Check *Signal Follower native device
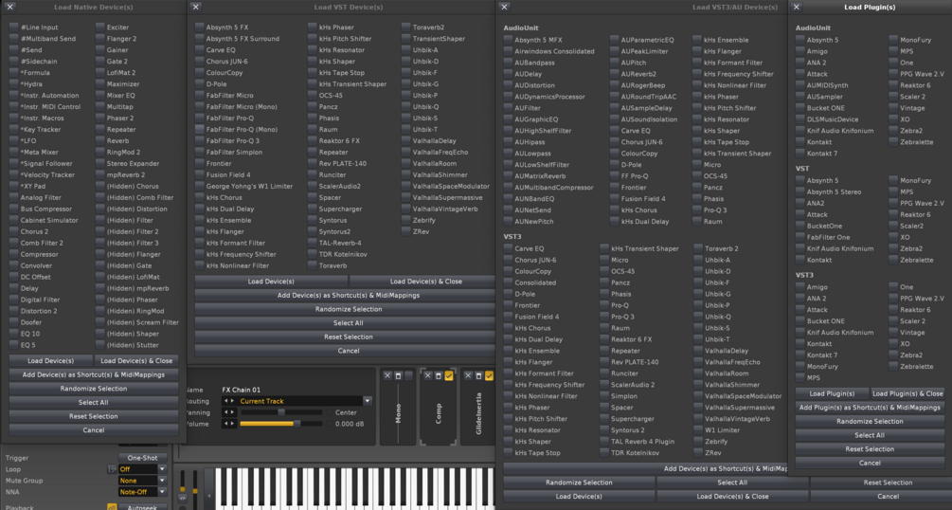952x510 pixels. pyautogui.click(x=14, y=163)
